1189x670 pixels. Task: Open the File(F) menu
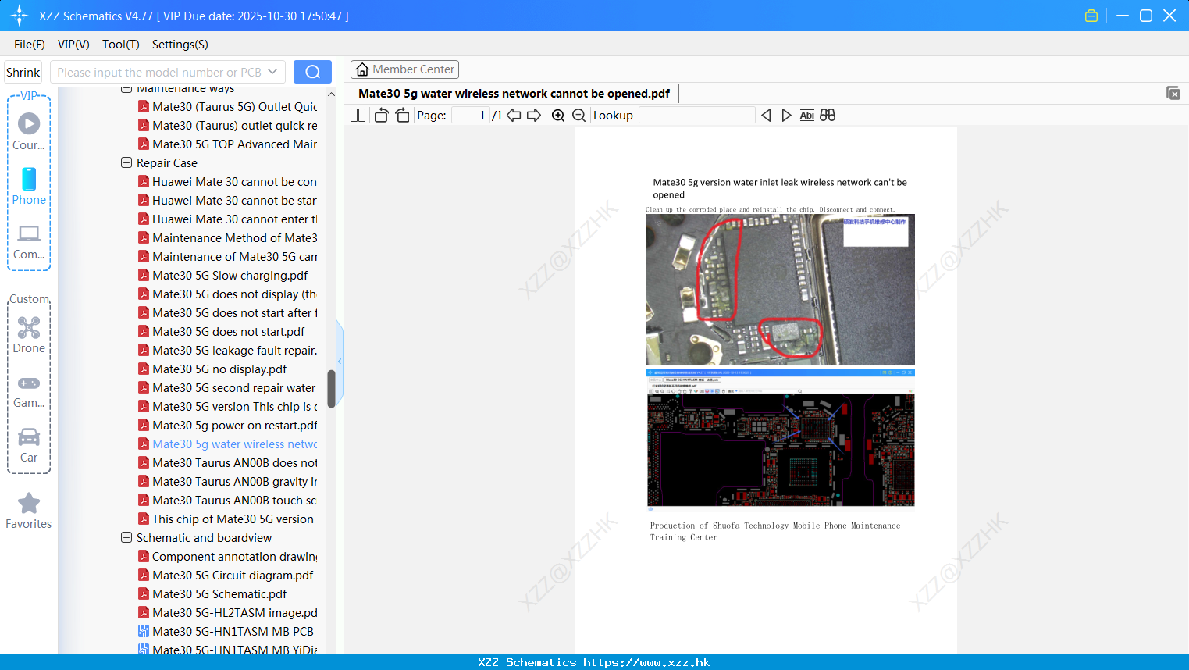coord(30,45)
